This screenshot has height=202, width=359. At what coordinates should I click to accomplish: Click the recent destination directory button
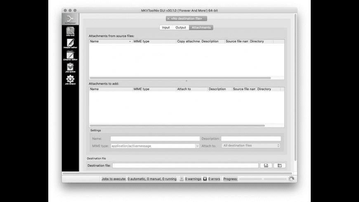click(x=279, y=165)
